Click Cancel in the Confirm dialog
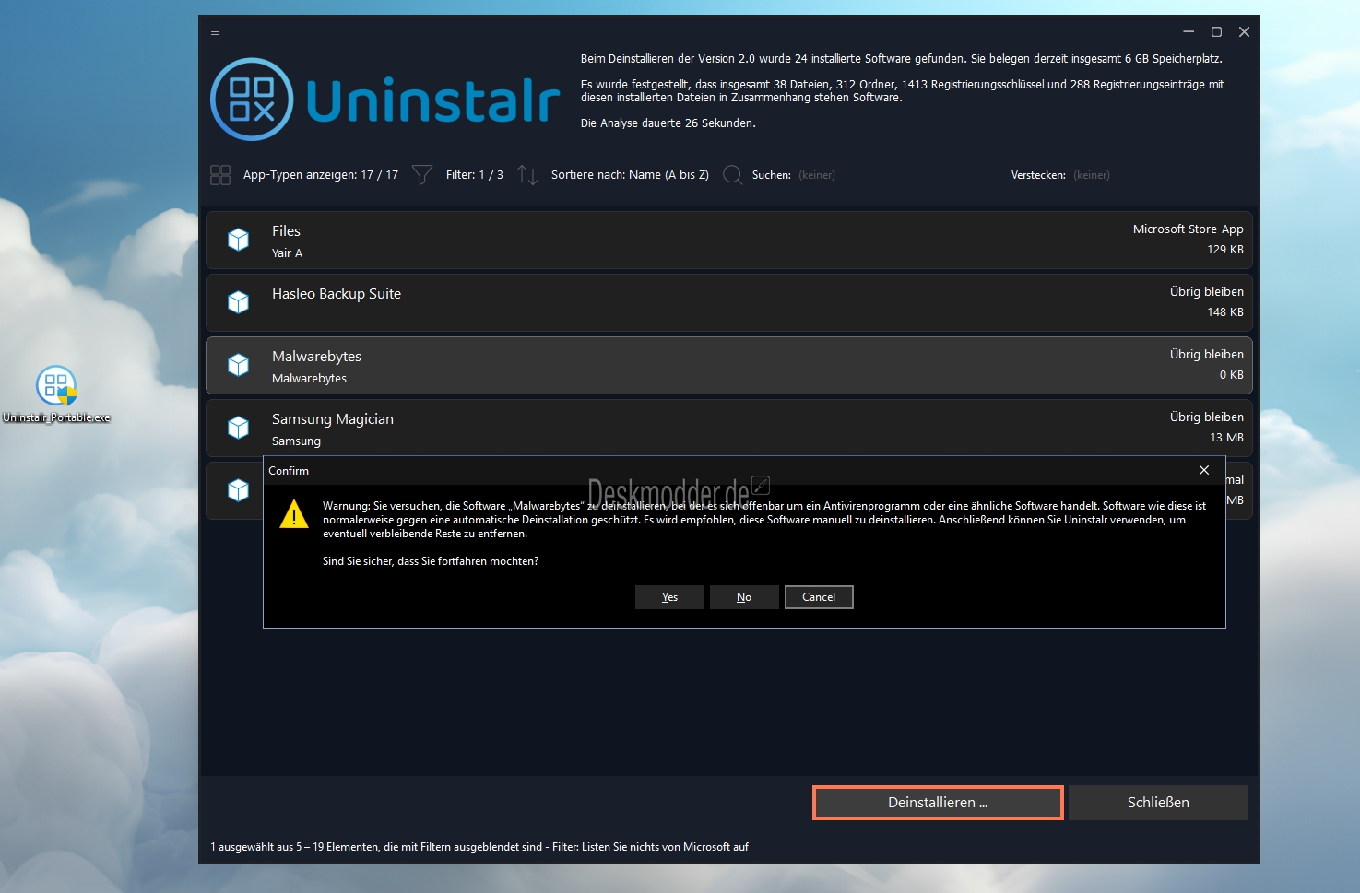 [x=819, y=597]
